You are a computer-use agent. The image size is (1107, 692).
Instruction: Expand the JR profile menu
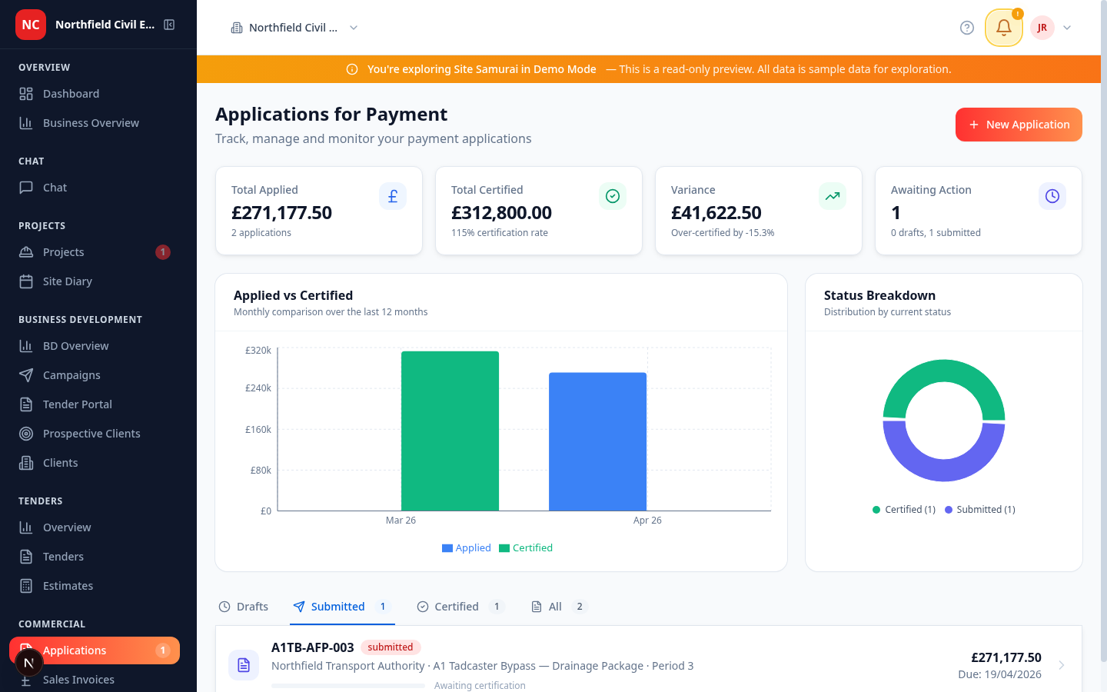(x=1052, y=28)
